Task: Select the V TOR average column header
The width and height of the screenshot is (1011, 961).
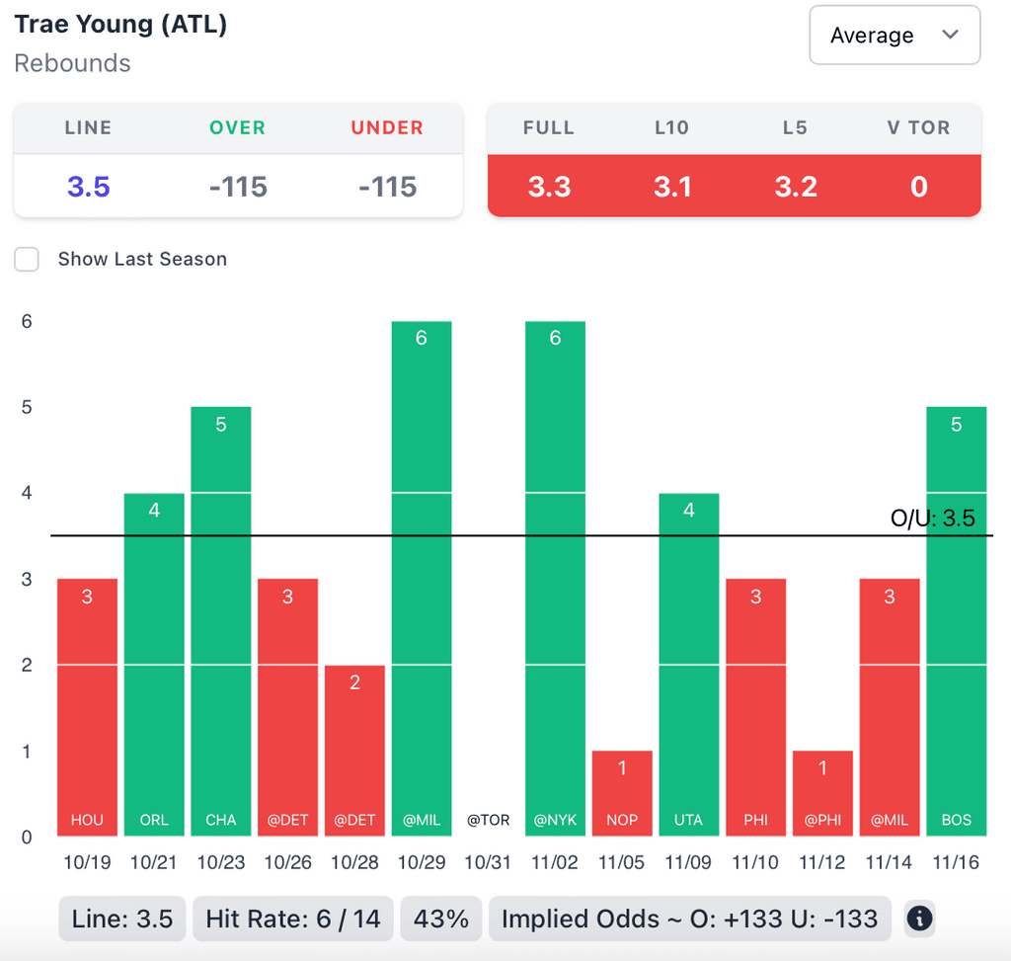Action: [919, 127]
